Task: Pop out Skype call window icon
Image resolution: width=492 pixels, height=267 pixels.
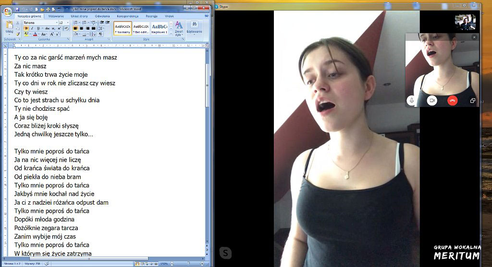Action: click(473, 101)
